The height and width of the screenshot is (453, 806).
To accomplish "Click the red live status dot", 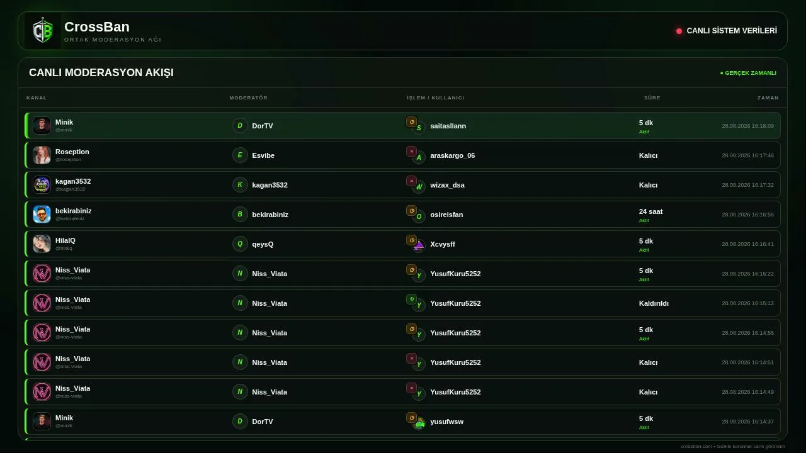I will (679, 31).
